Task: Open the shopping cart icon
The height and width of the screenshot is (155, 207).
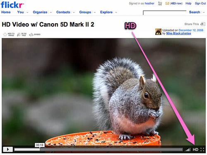Action: [160, 3]
